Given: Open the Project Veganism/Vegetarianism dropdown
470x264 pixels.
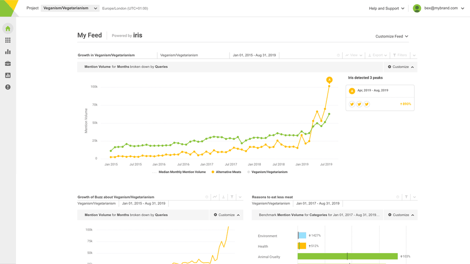Looking at the screenshot, I should coord(70,8).
